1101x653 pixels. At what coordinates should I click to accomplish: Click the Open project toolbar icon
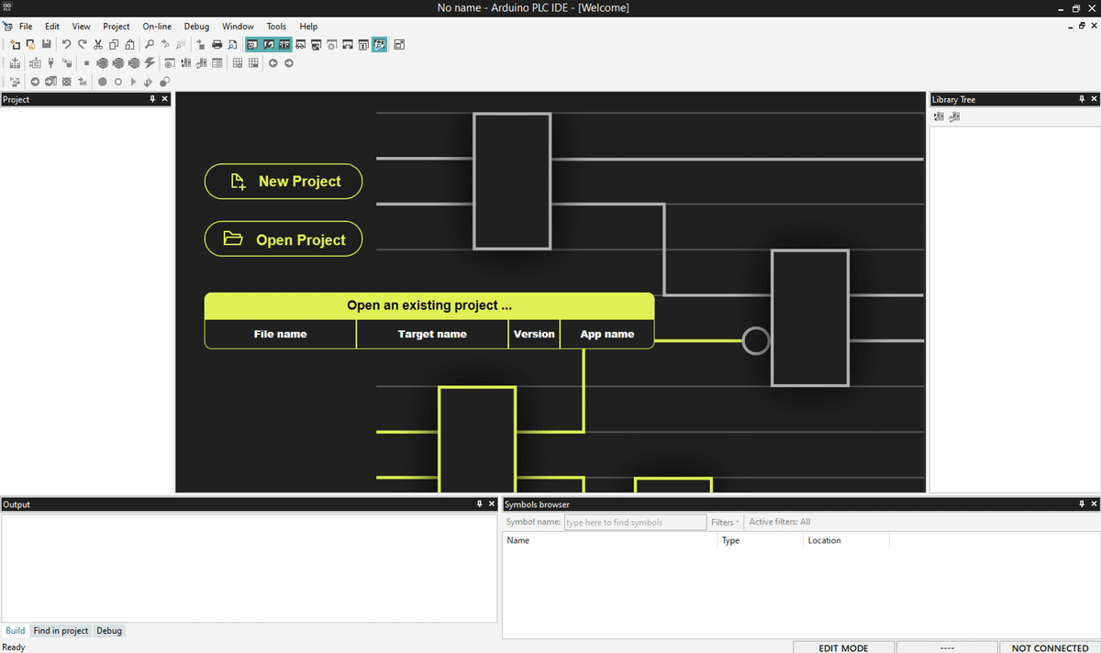(x=31, y=44)
